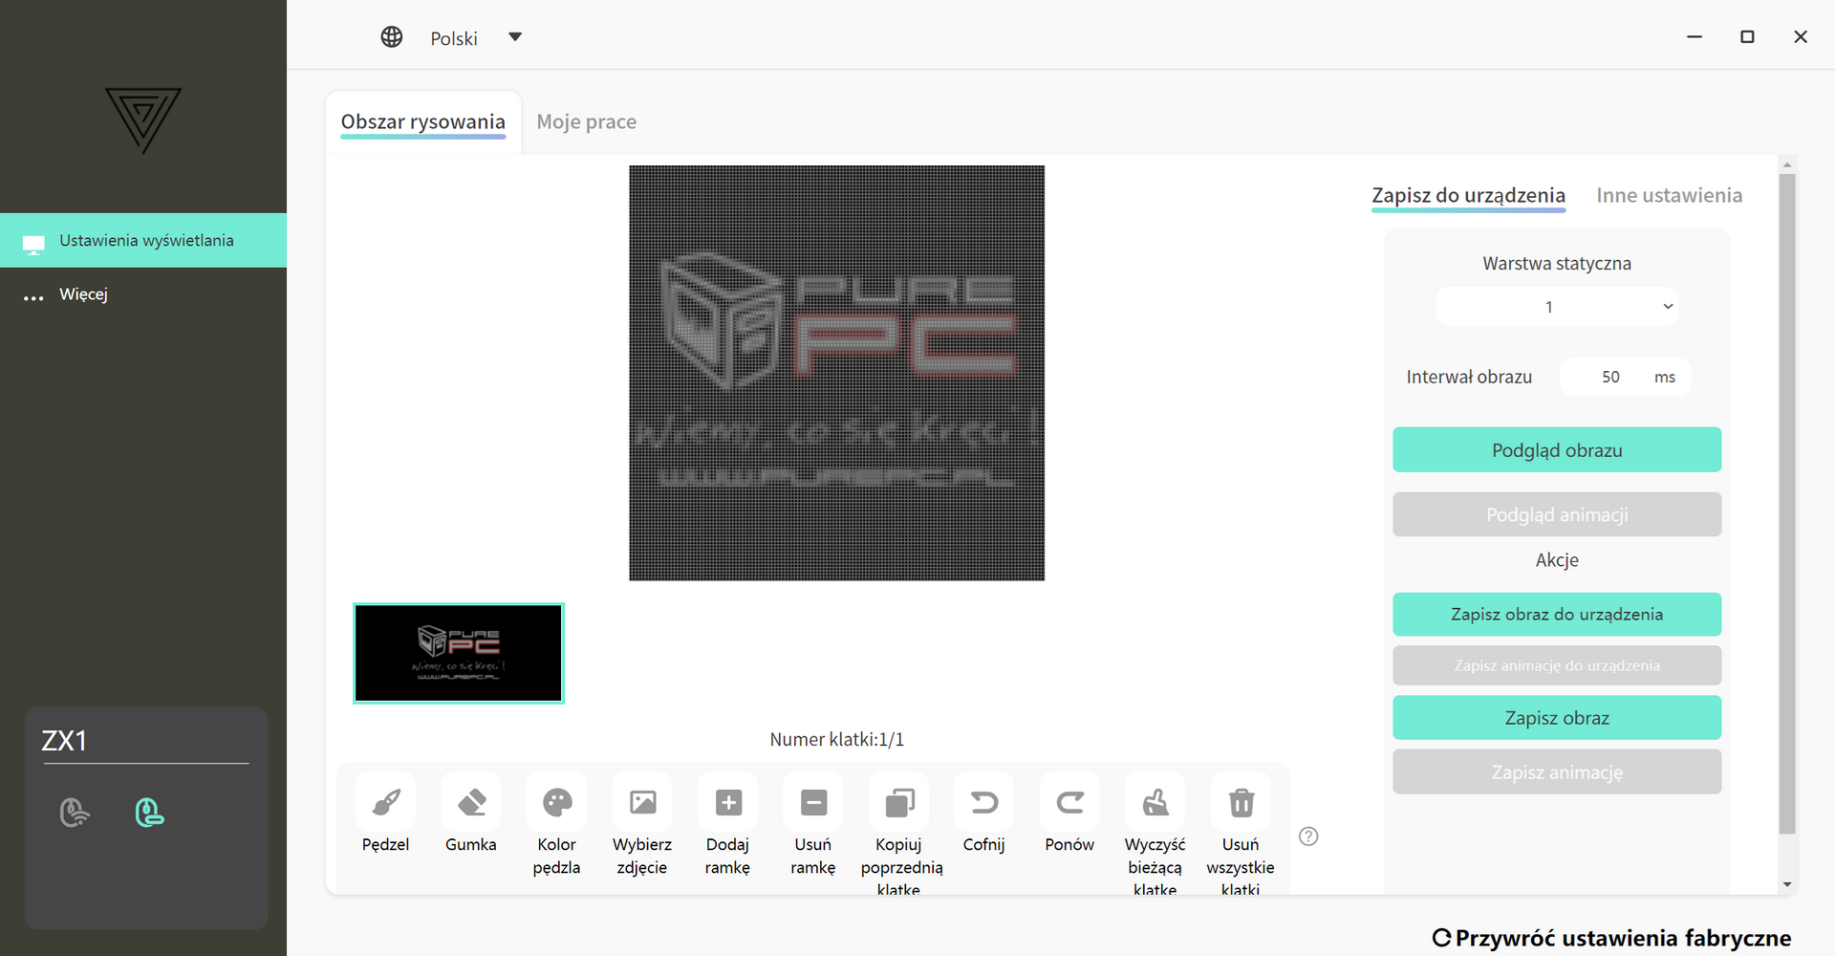Open the Warstwa statyczna dropdown
The width and height of the screenshot is (1835, 956).
[x=1557, y=307]
